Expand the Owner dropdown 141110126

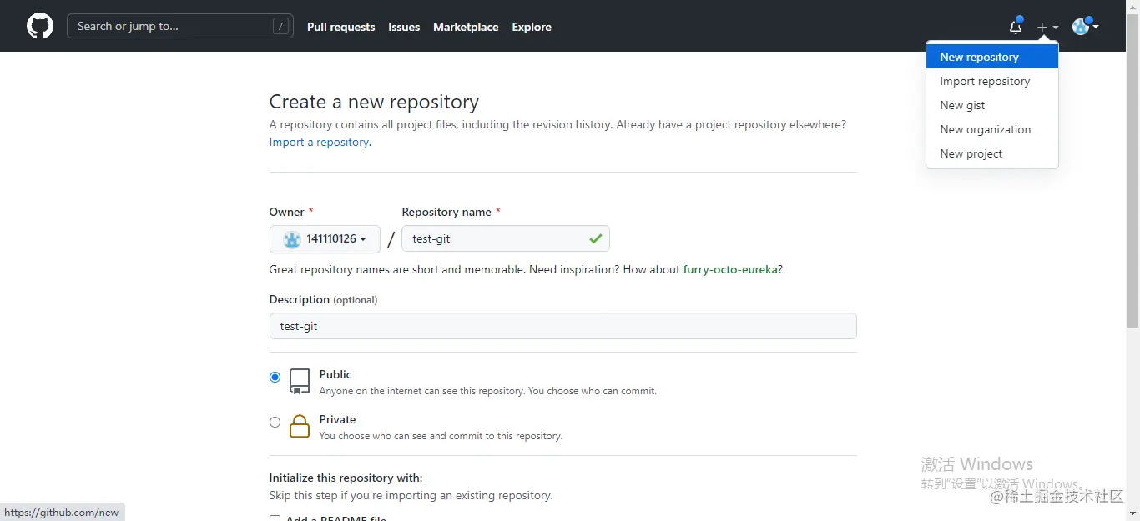325,239
